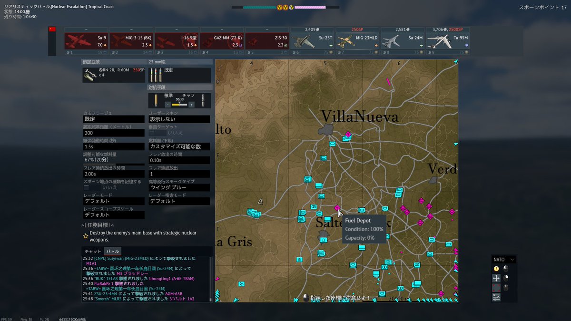This screenshot has height=321, width=571.
Task: Open the 燃料量 (下限) dropdown
Action: (x=179, y=146)
